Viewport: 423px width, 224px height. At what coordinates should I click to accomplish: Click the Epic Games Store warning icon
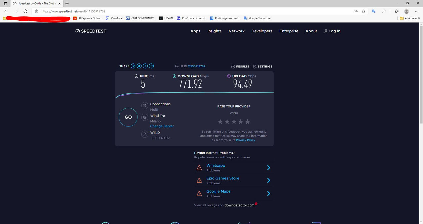(199, 180)
